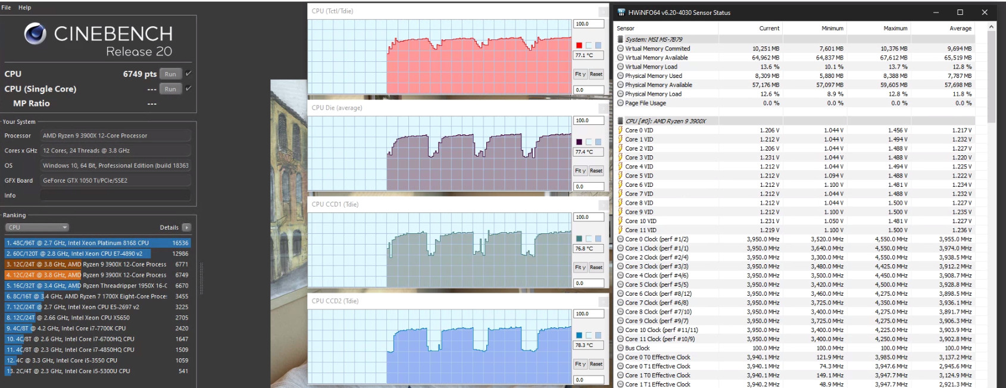The width and height of the screenshot is (1006, 388).
Task: Click the Info input field in Cinebench
Action: pyautogui.click(x=115, y=195)
